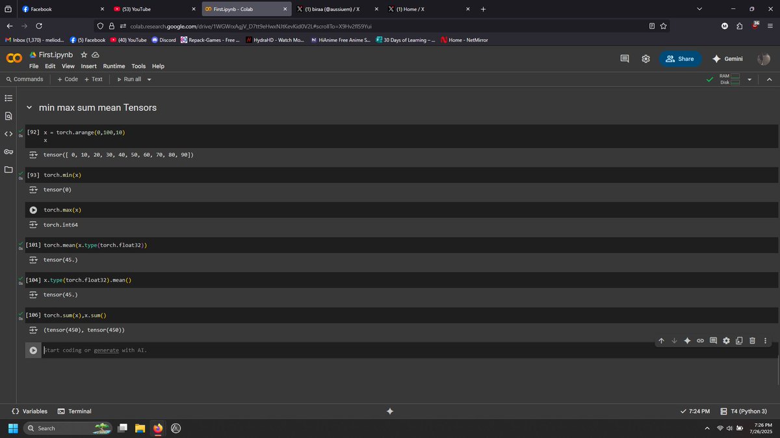
Task: Open more cell actions menu
Action: pos(765,341)
